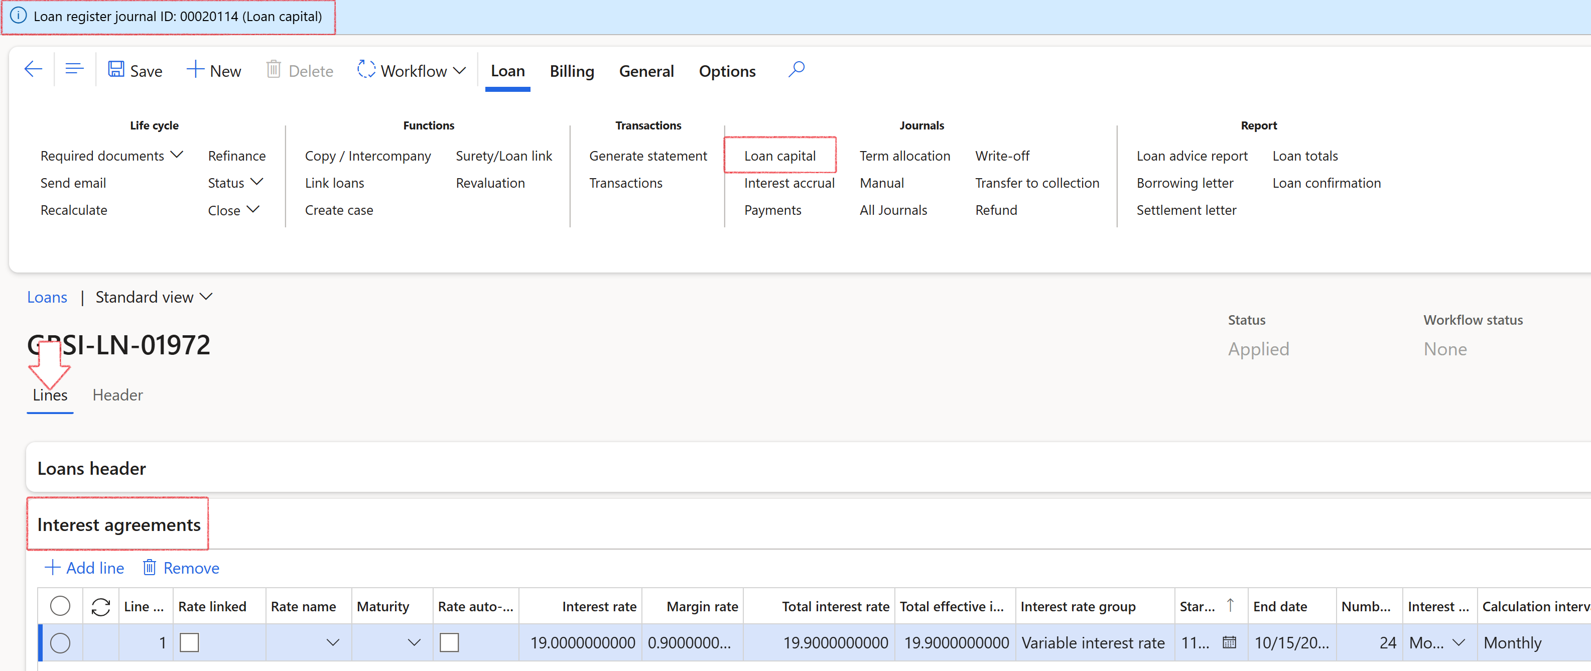Select the row 1 radio selector circle
Viewport: 1591px width, 671px height.
point(60,642)
